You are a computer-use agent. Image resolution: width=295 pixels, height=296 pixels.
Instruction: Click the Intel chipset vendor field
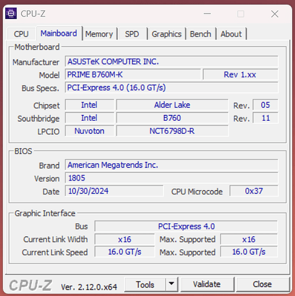89,105
